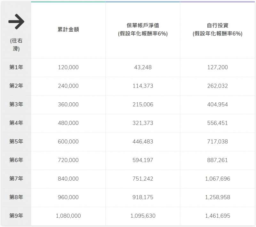The width and height of the screenshot is (256, 227).
Task: Click the 360,000 cell
Action: pyautogui.click(x=68, y=105)
